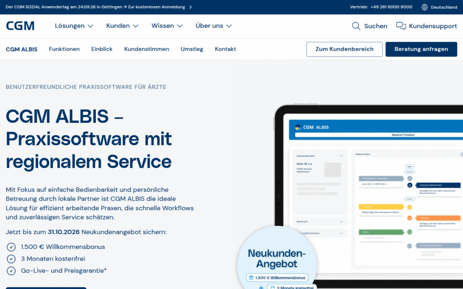Viewport: 463px width, 289px height.
Task: Open the Kundensupport link
Action: click(x=433, y=26)
